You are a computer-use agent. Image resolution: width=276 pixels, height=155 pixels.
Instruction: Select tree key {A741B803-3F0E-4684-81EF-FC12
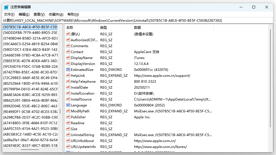click(30, 123)
